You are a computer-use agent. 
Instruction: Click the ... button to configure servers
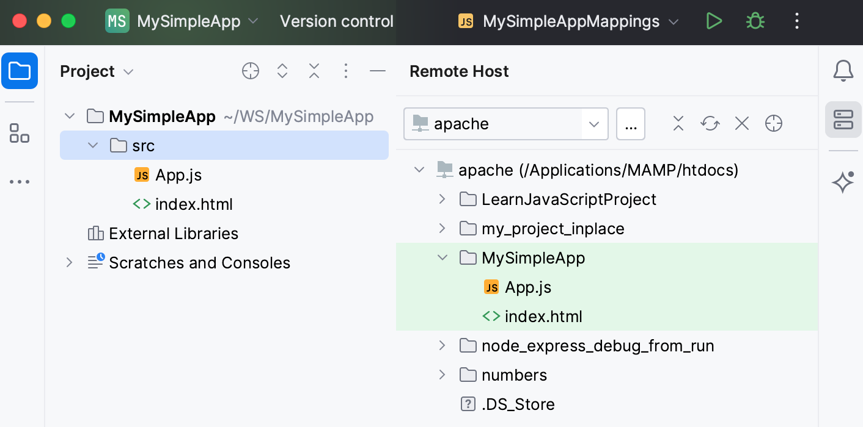click(x=631, y=123)
